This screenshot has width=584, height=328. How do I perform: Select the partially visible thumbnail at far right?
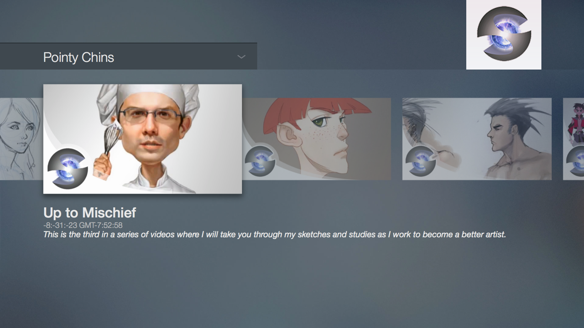[574, 139]
